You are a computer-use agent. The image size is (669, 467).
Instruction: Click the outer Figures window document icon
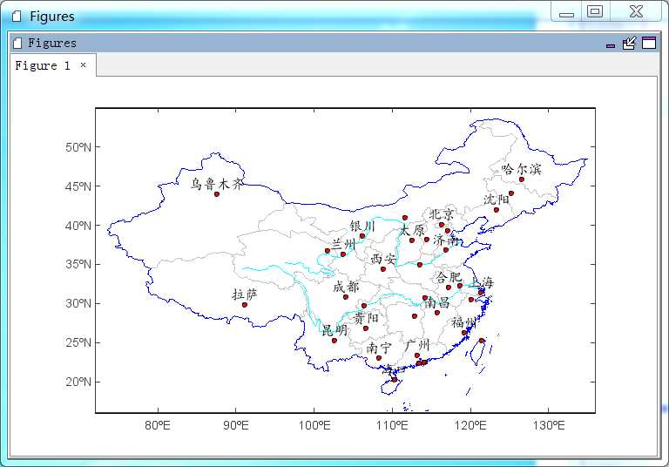point(17,17)
